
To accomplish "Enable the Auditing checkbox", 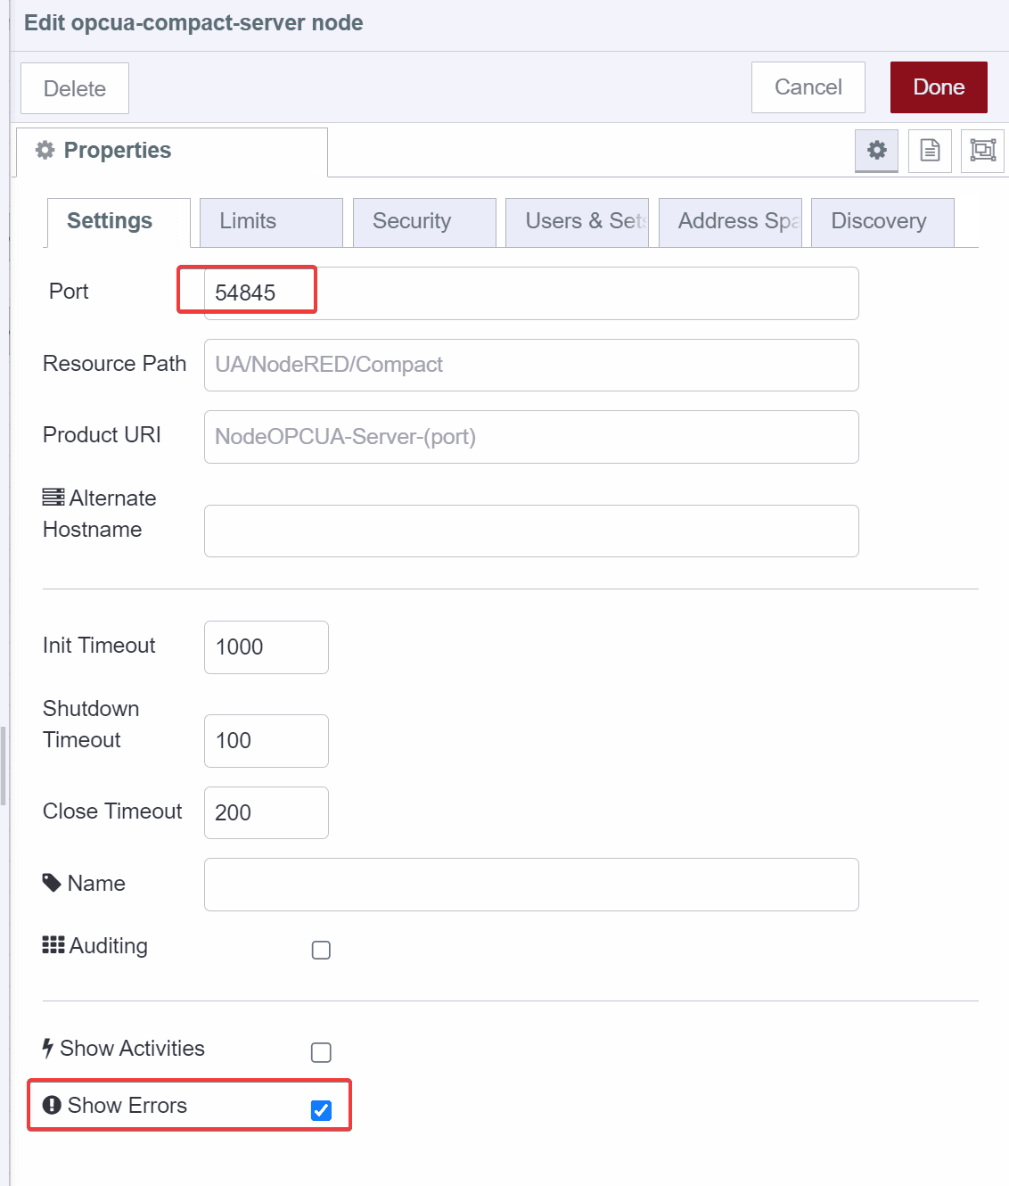I will click(321, 950).
